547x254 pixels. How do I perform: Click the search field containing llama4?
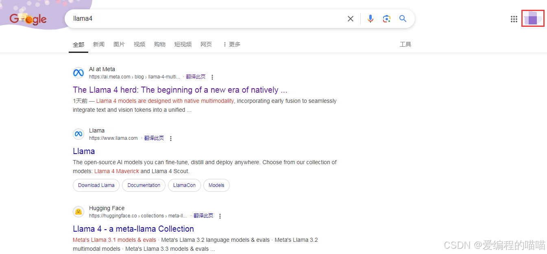207,19
